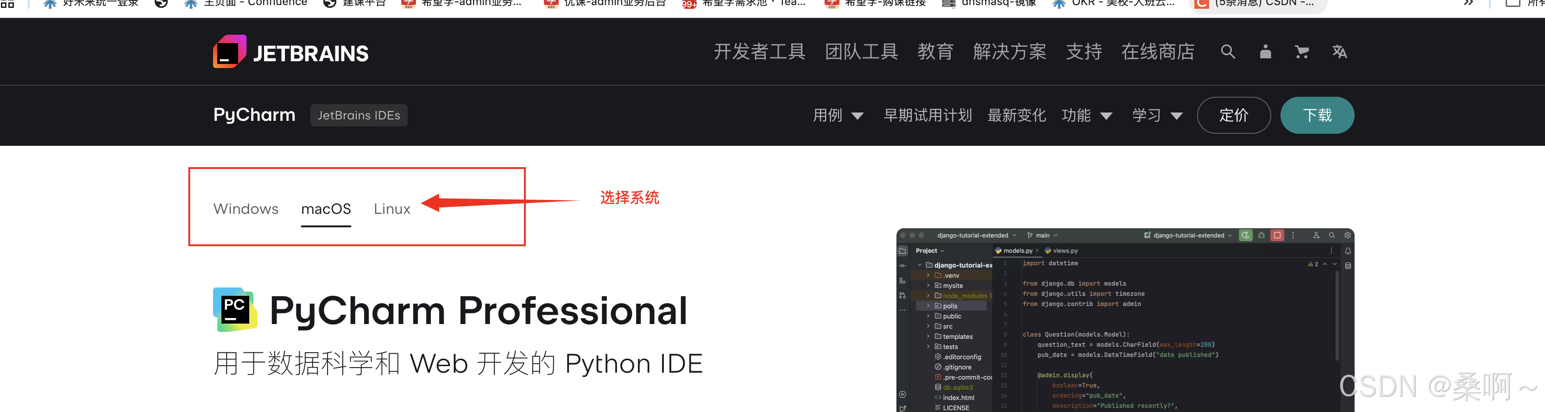
Task: Click the JetBrains IDEs badge
Action: click(x=359, y=115)
